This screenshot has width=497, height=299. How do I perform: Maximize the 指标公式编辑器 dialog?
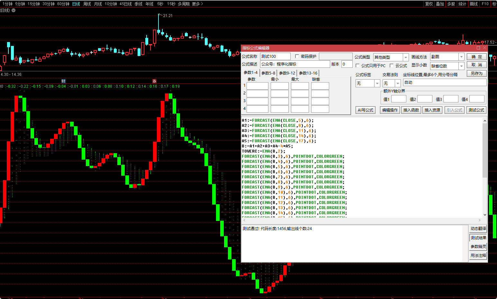click(x=478, y=48)
